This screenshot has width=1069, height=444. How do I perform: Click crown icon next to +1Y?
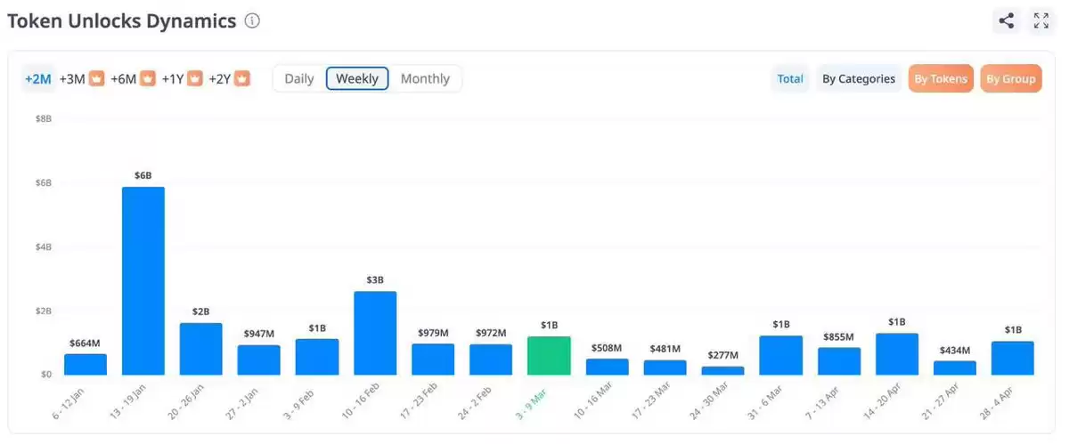(x=195, y=78)
